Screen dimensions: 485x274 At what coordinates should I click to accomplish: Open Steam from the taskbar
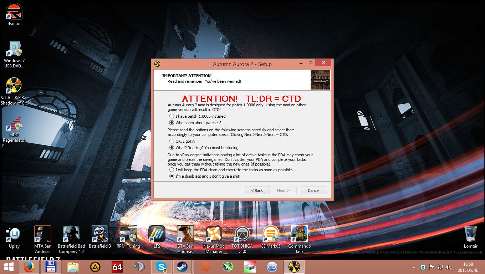point(183,267)
